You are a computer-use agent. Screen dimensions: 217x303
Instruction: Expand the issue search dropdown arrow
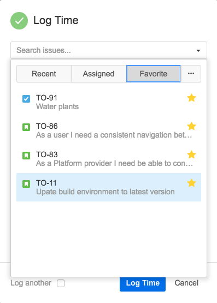click(x=198, y=51)
